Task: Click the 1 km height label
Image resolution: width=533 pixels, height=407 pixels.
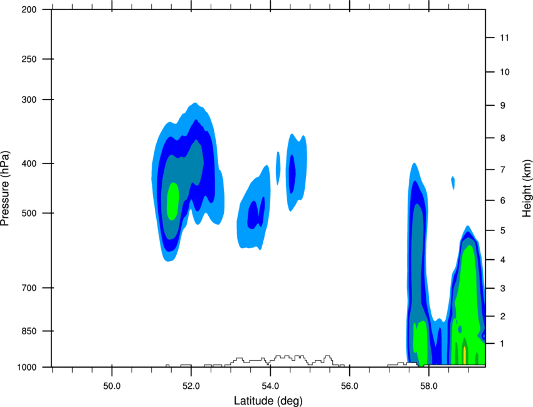Action: coord(503,344)
